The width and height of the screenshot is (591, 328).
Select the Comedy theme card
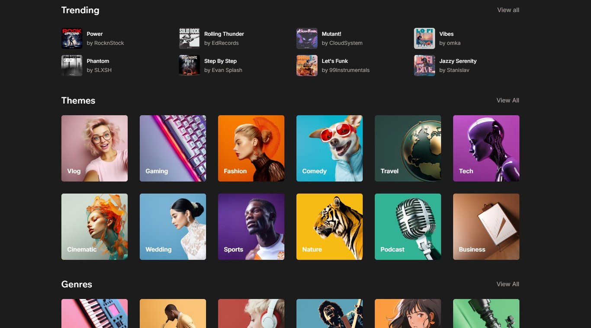point(329,148)
